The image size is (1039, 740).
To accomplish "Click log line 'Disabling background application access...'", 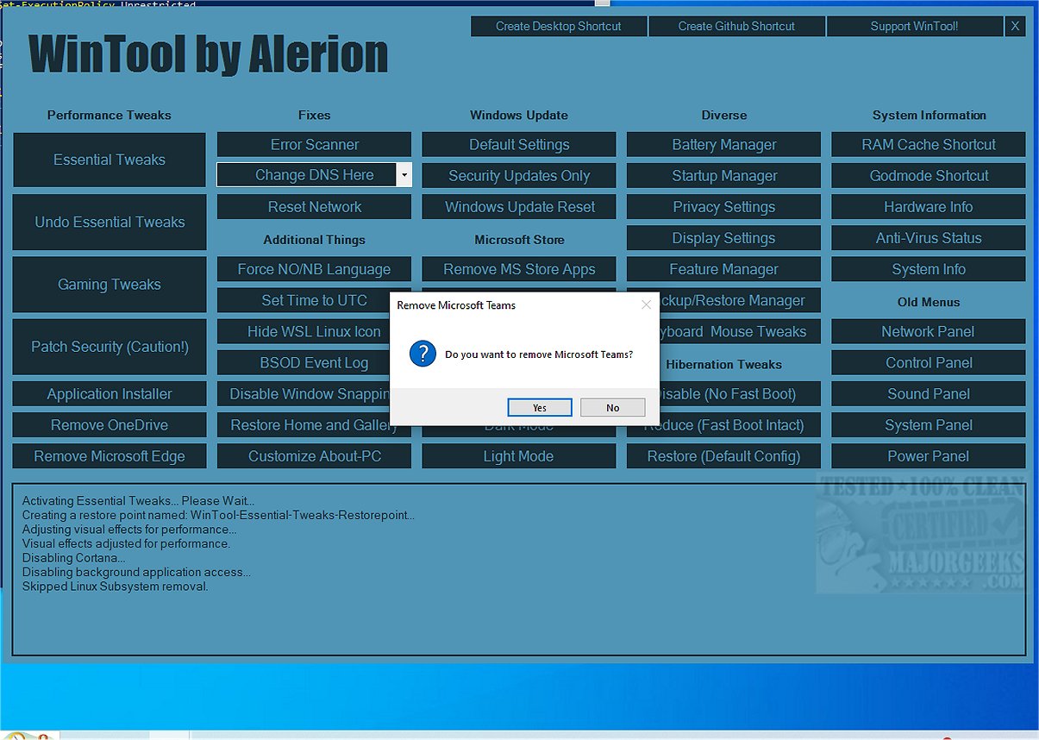I will tap(137, 572).
